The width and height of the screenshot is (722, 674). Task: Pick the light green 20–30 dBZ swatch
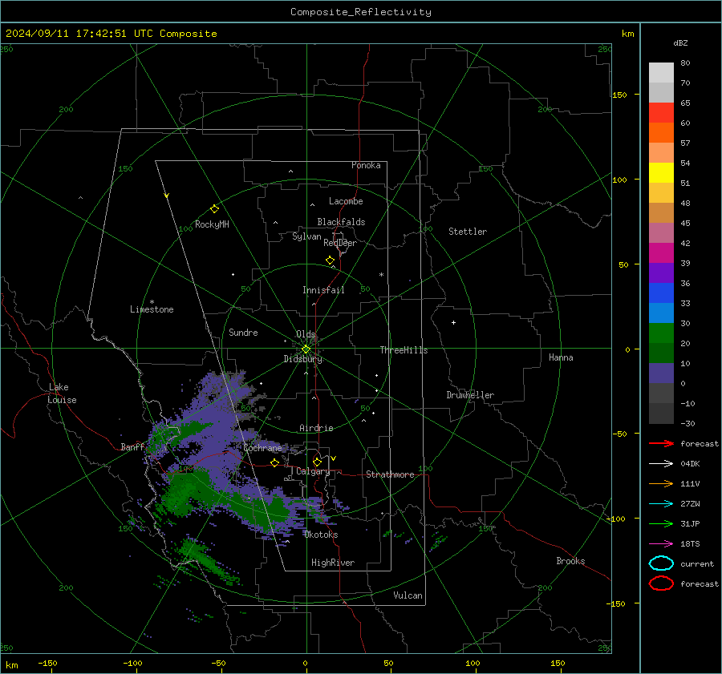[x=661, y=333]
